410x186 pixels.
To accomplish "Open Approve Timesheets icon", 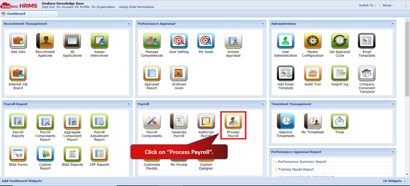I will 286,122.
